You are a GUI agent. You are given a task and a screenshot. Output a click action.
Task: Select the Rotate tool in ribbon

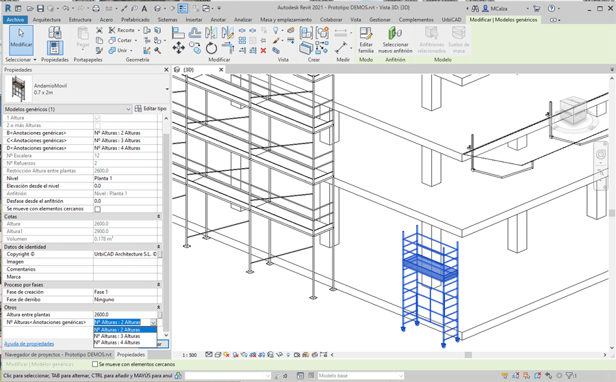(x=211, y=48)
